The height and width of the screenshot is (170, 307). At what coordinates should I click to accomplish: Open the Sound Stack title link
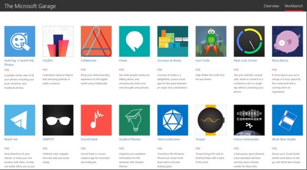pyautogui.click(x=89, y=139)
